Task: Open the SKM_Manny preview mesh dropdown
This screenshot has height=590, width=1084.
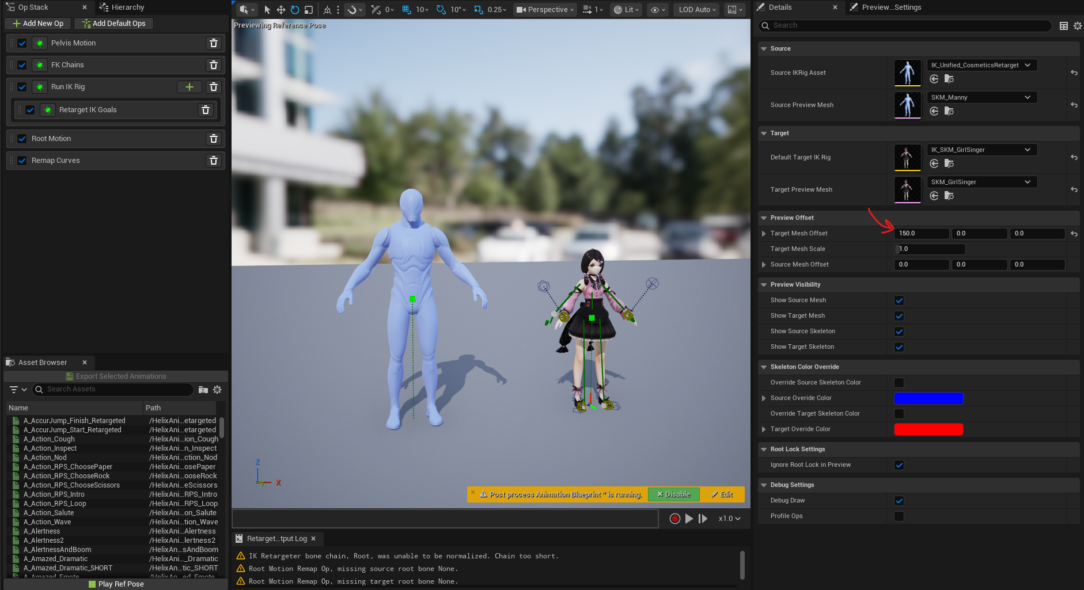Action: click(982, 97)
